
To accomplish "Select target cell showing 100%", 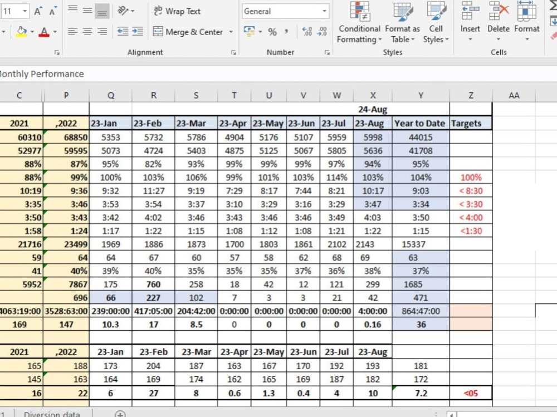I will pos(471,177).
